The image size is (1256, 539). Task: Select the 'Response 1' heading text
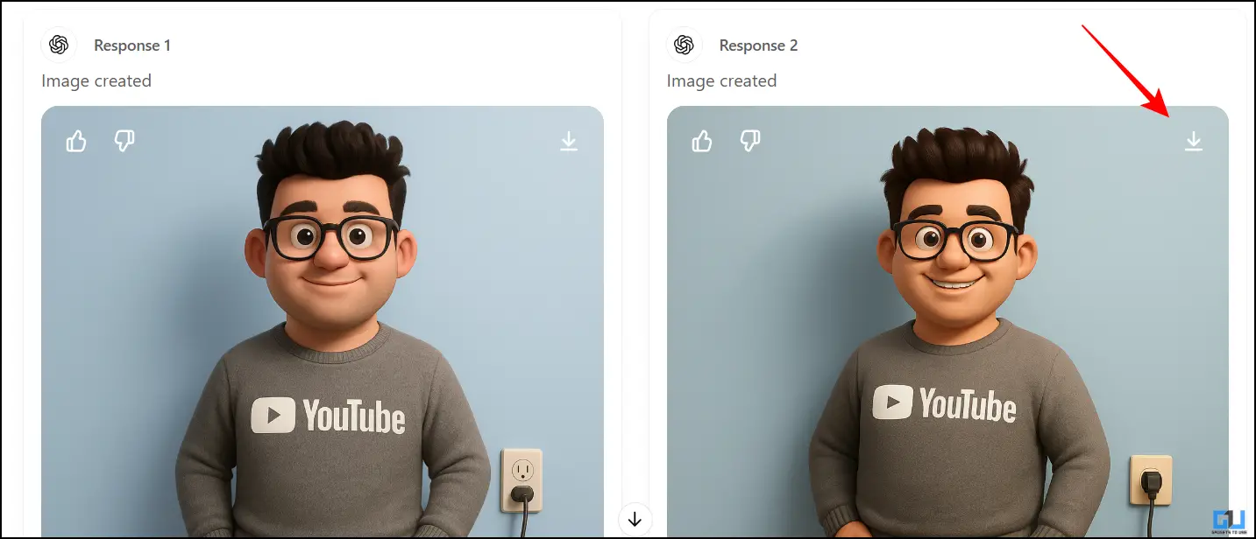tap(133, 45)
